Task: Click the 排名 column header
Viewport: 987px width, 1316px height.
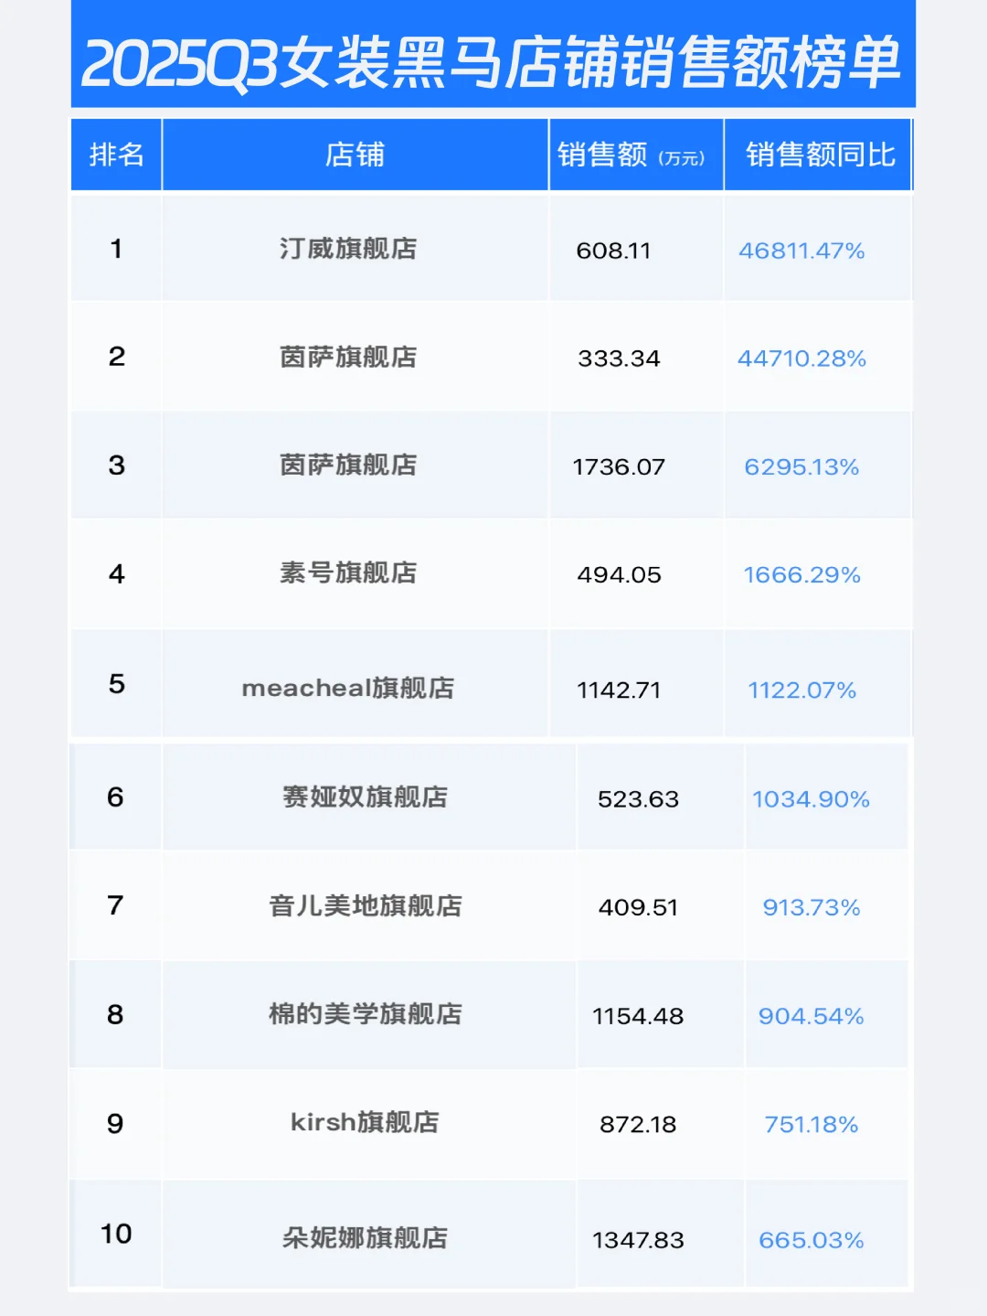Action: coord(115,155)
